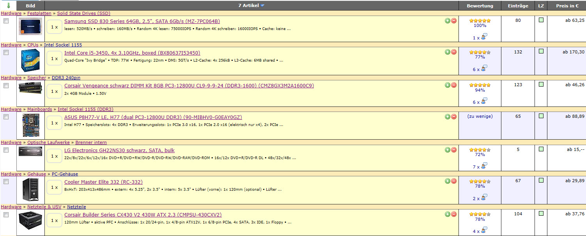Go to Brenner intern category

(x=91, y=142)
